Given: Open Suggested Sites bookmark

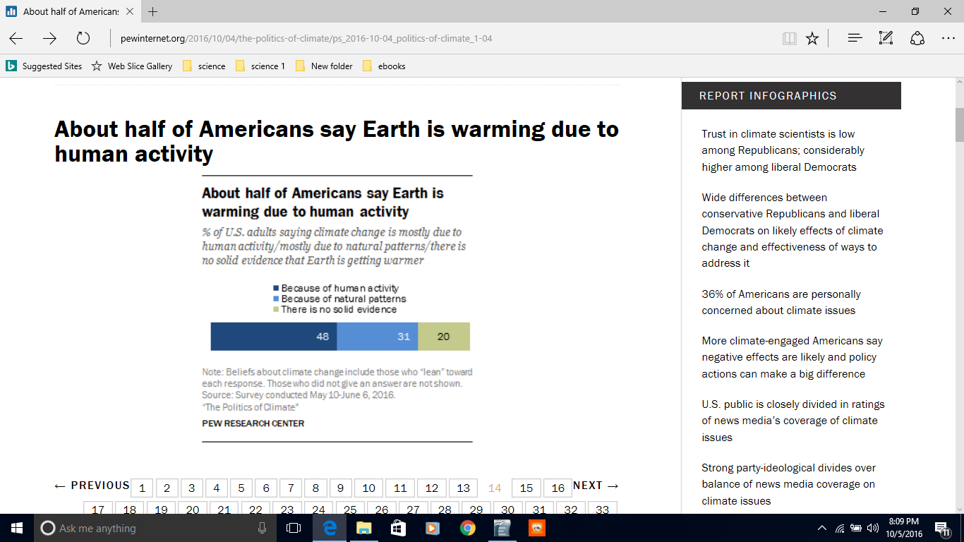Looking at the screenshot, I should (44, 66).
